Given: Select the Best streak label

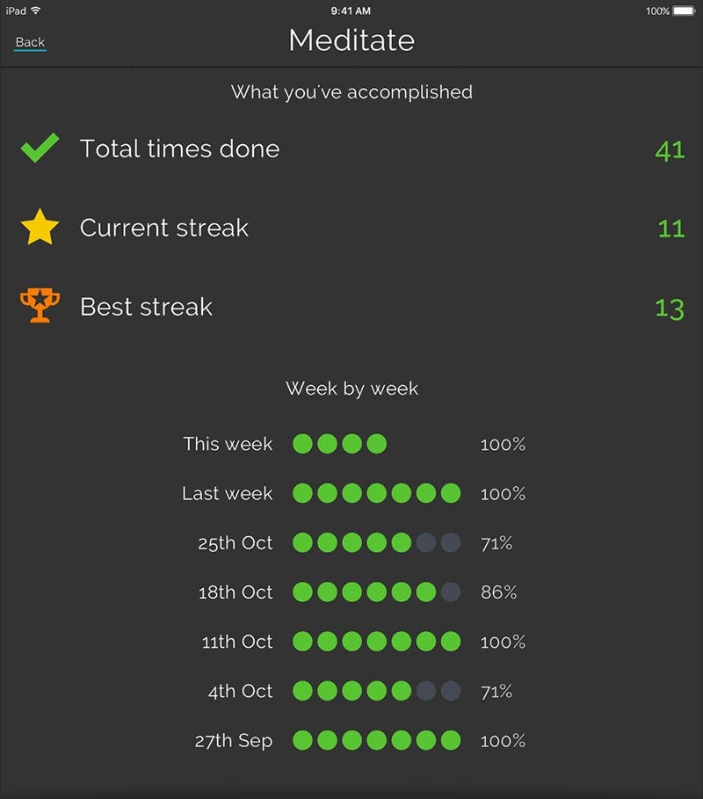Looking at the screenshot, I should pos(146,307).
